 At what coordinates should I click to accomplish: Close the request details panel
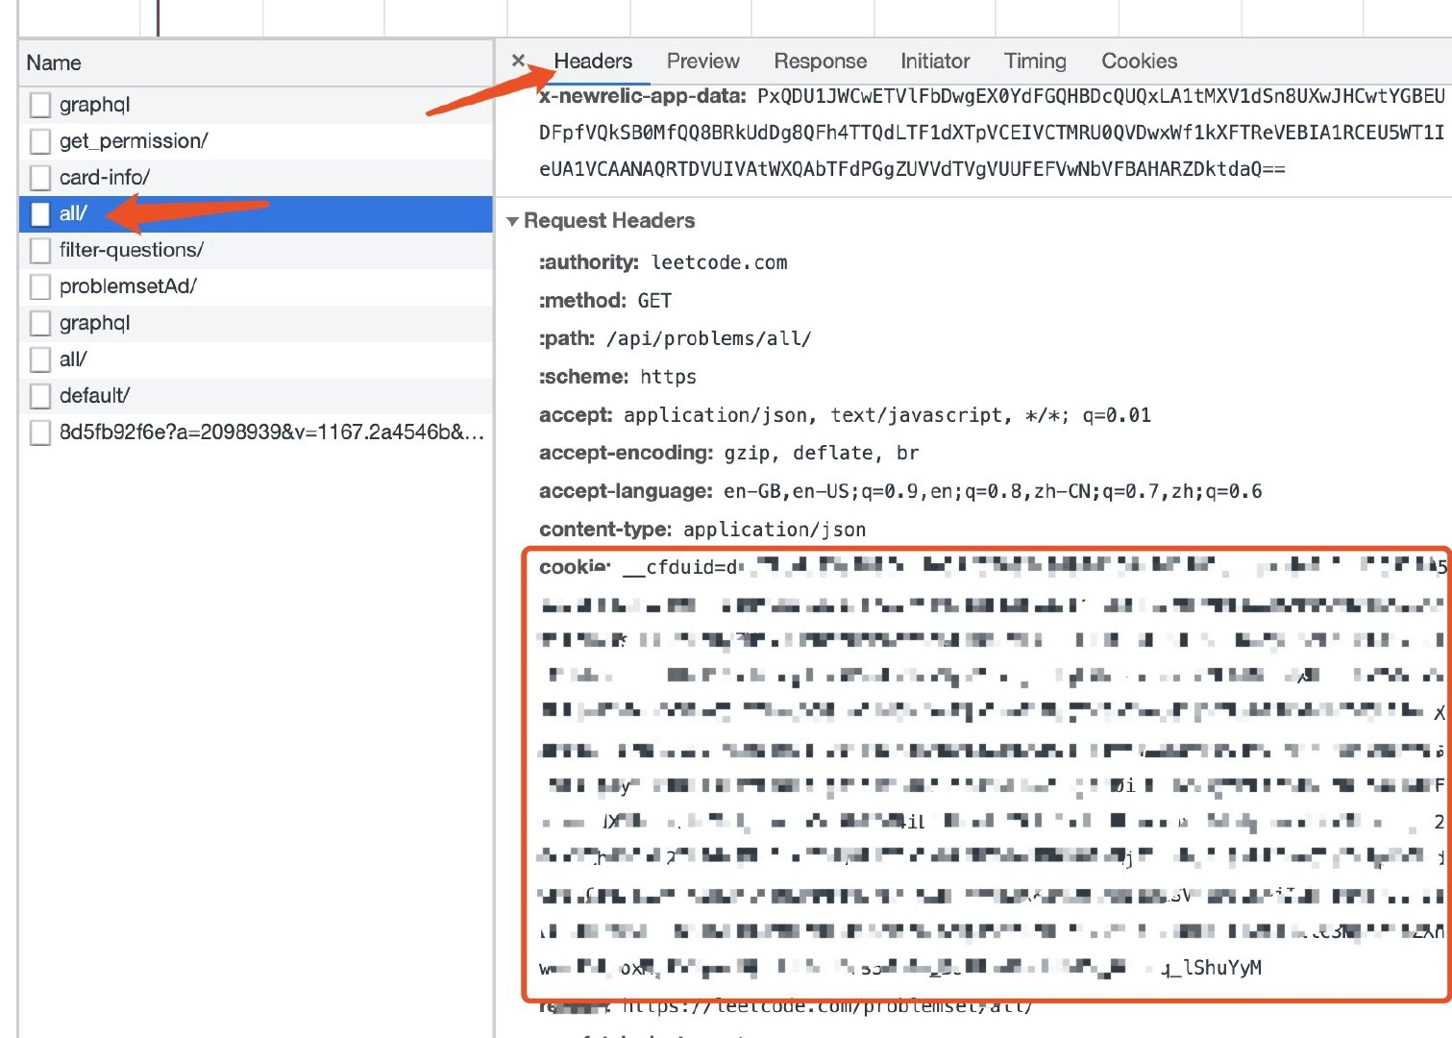pyautogui.click(x=518, y=61)
